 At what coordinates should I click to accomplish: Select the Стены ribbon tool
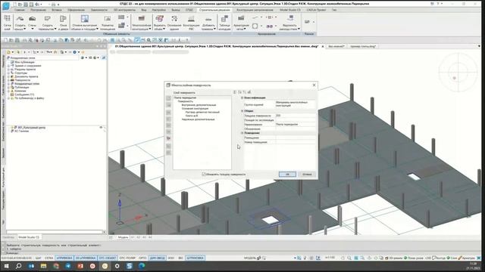tap(32, 22)
